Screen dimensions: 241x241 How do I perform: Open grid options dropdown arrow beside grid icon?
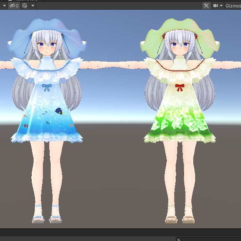point(33,6)
